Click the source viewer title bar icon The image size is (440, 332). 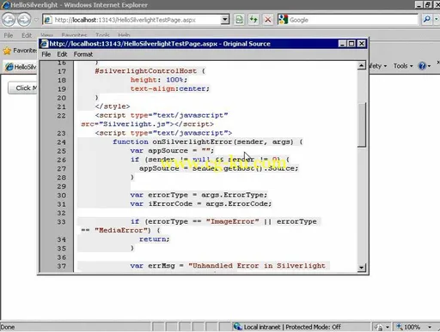point(44,44)
